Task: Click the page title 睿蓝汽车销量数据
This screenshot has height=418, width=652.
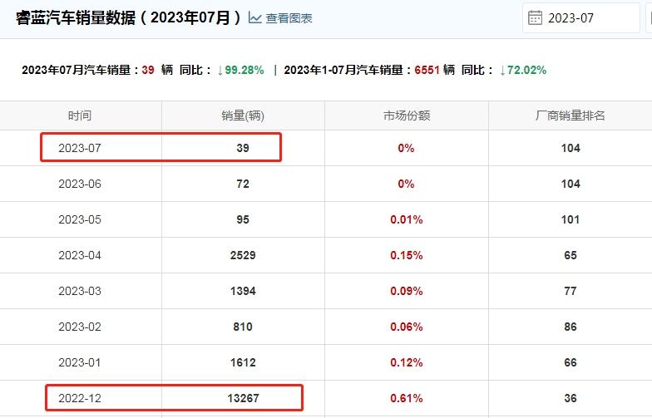Action: point(76,18)
